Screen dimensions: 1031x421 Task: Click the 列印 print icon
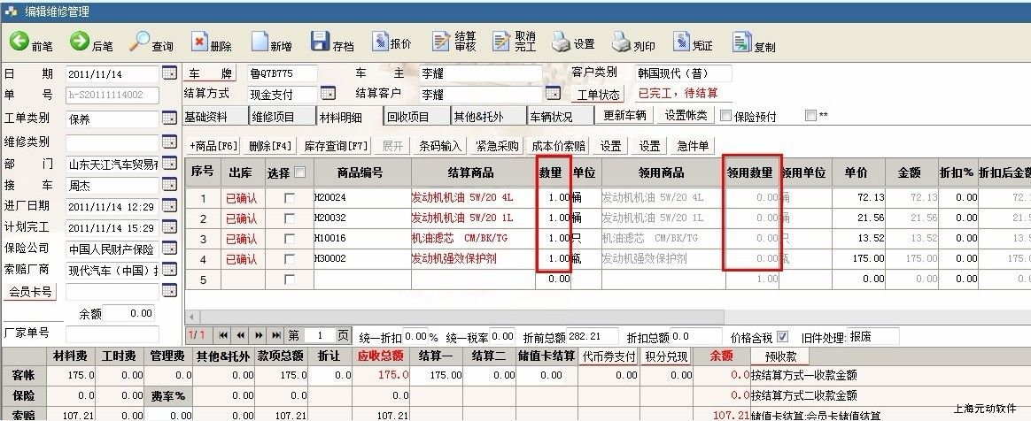[621, 42]
